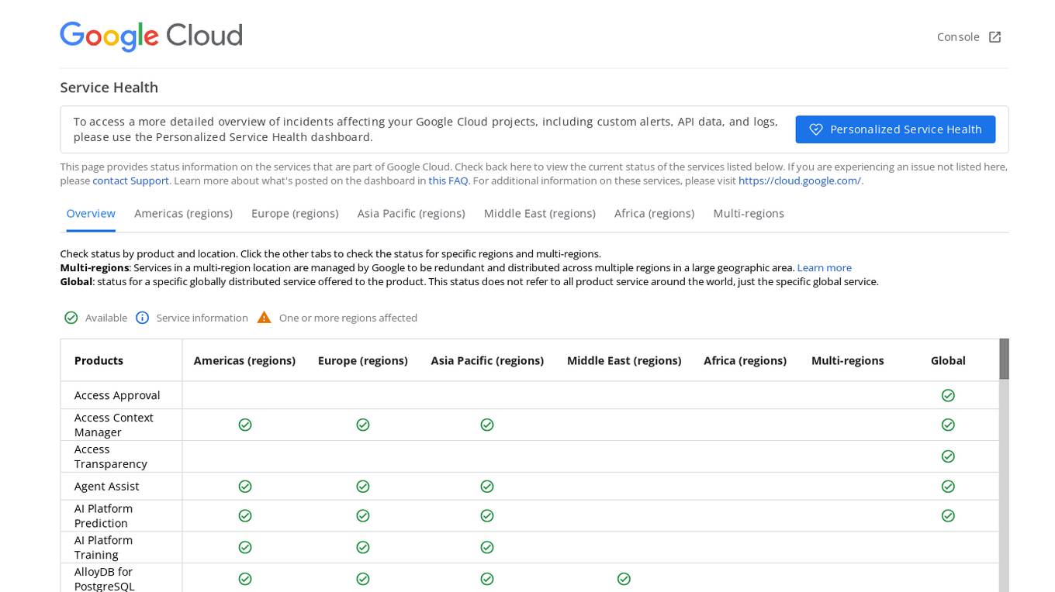
Task: Click AI Platform Prediction Global status checkmark
Action: [948, 516]
